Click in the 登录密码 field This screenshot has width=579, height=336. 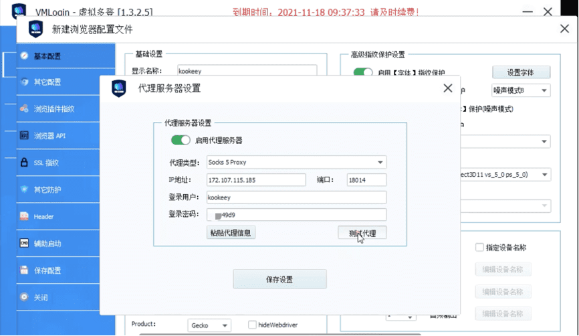(x=296, y=215)
